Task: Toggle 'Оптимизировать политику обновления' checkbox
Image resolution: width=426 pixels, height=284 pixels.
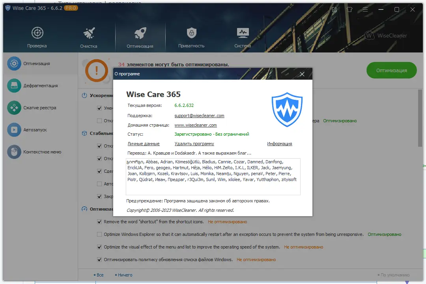Action: 99,260
